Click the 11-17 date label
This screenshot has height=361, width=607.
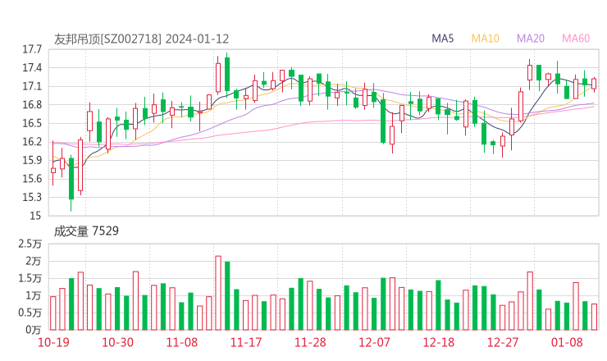[x=246, y=342]
